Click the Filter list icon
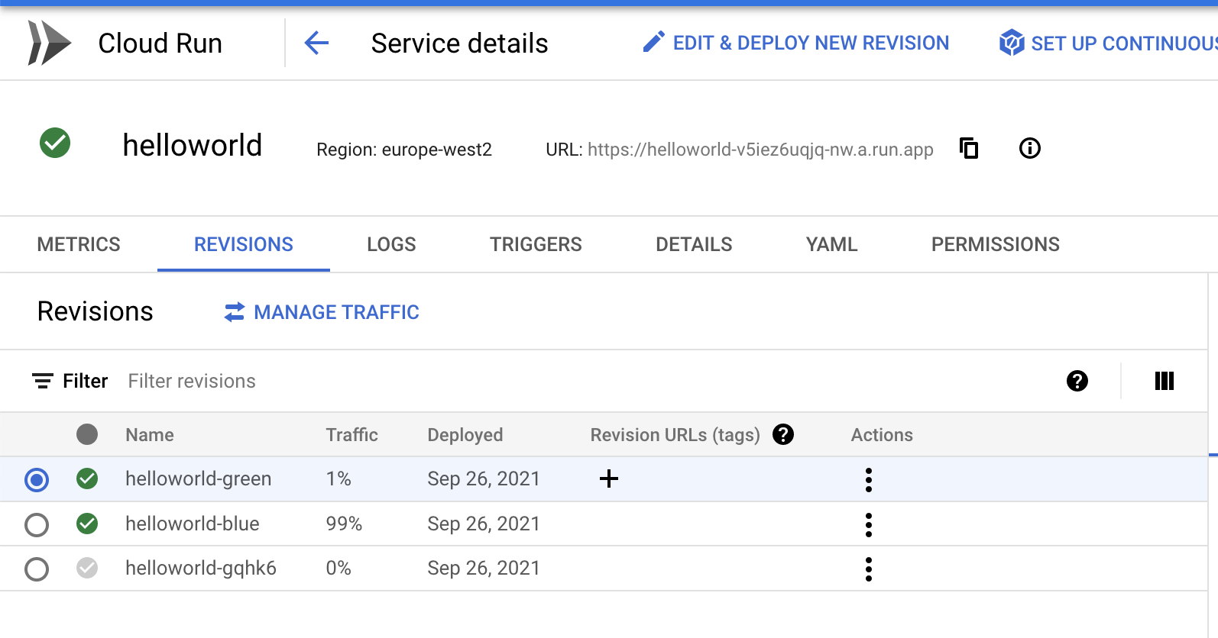 pos(43,381)
